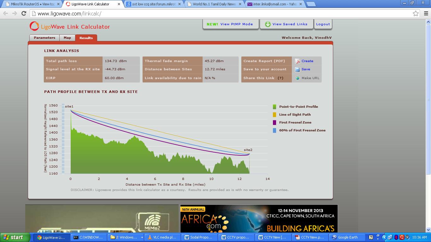
Task: Click the Logout button
Action: point(323,24)
